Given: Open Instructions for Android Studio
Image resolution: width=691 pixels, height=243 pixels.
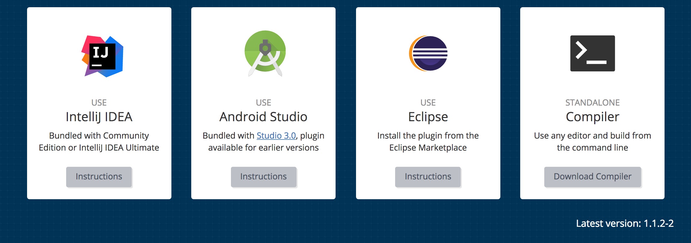Looking at the screenshot, I should click(x=263, y=177).
